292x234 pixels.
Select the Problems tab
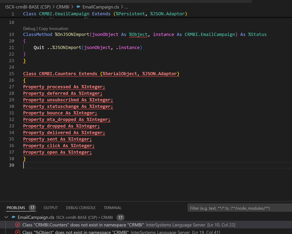point(16,208)
